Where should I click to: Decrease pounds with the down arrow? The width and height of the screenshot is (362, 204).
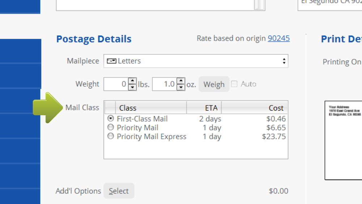pyautogui.click(x=132, y=87)
